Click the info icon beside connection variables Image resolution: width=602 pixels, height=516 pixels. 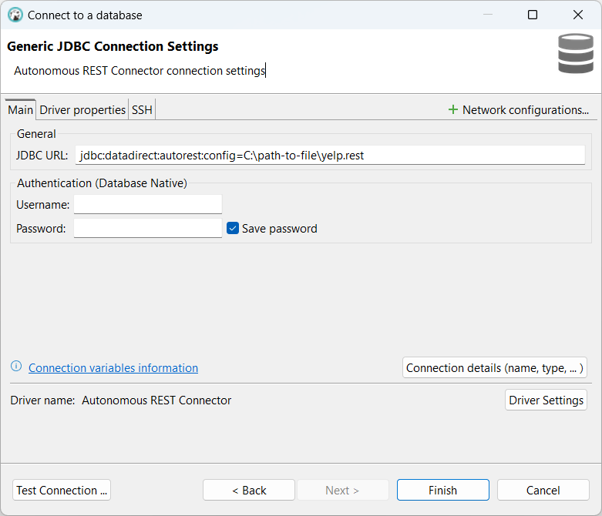coord(16,367)
